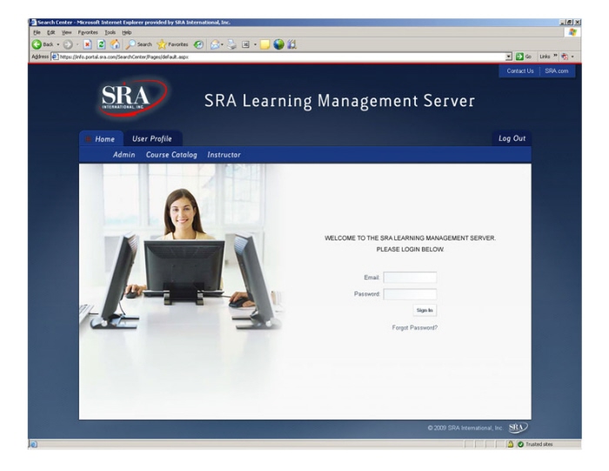The image size is (609, 471).
Task: Click the SRA International logo in header
Action: [132, 98]
